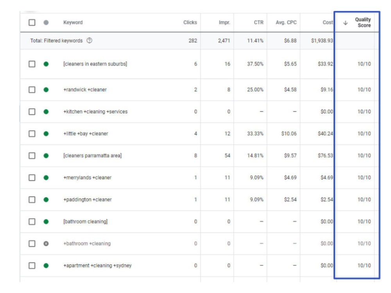Open keyword +kitchen +cleaning +services

[x=95, y=112]
